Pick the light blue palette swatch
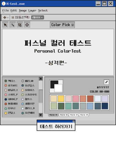The width and height of the screenshot is (116, 143). click(x=90, y=106)
